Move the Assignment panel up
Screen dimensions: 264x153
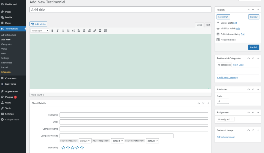[x=249, y=112]
